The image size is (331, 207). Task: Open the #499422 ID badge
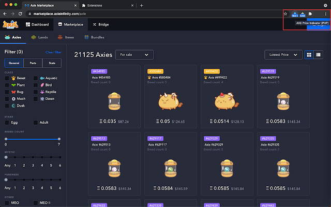(212, 71)
